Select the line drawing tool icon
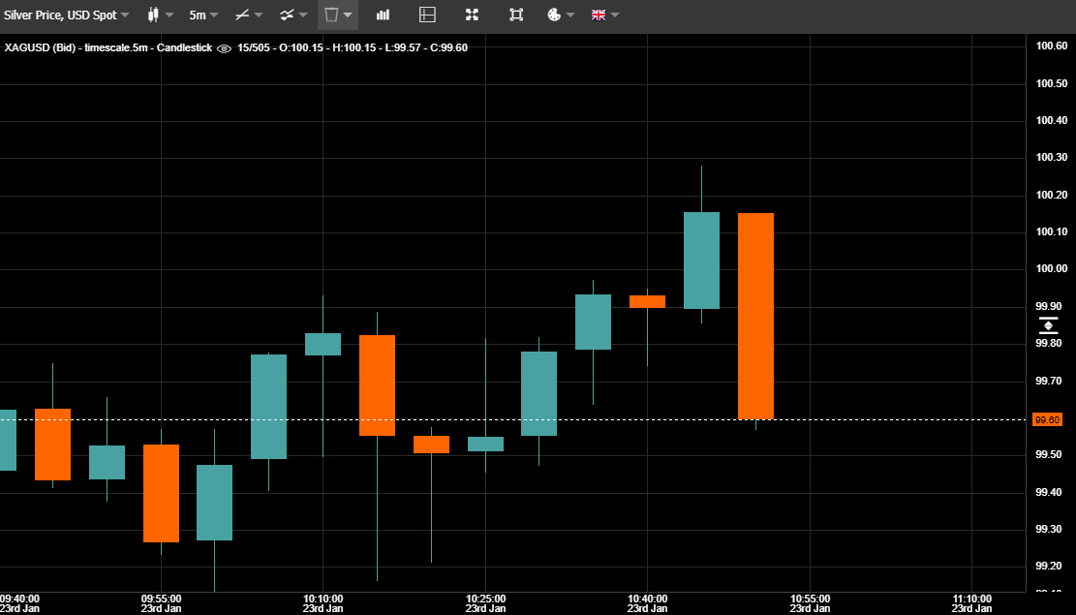Screen dimensions: 1076x615 (241, 15)
